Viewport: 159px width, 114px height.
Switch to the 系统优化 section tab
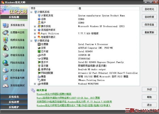[14, 97]
